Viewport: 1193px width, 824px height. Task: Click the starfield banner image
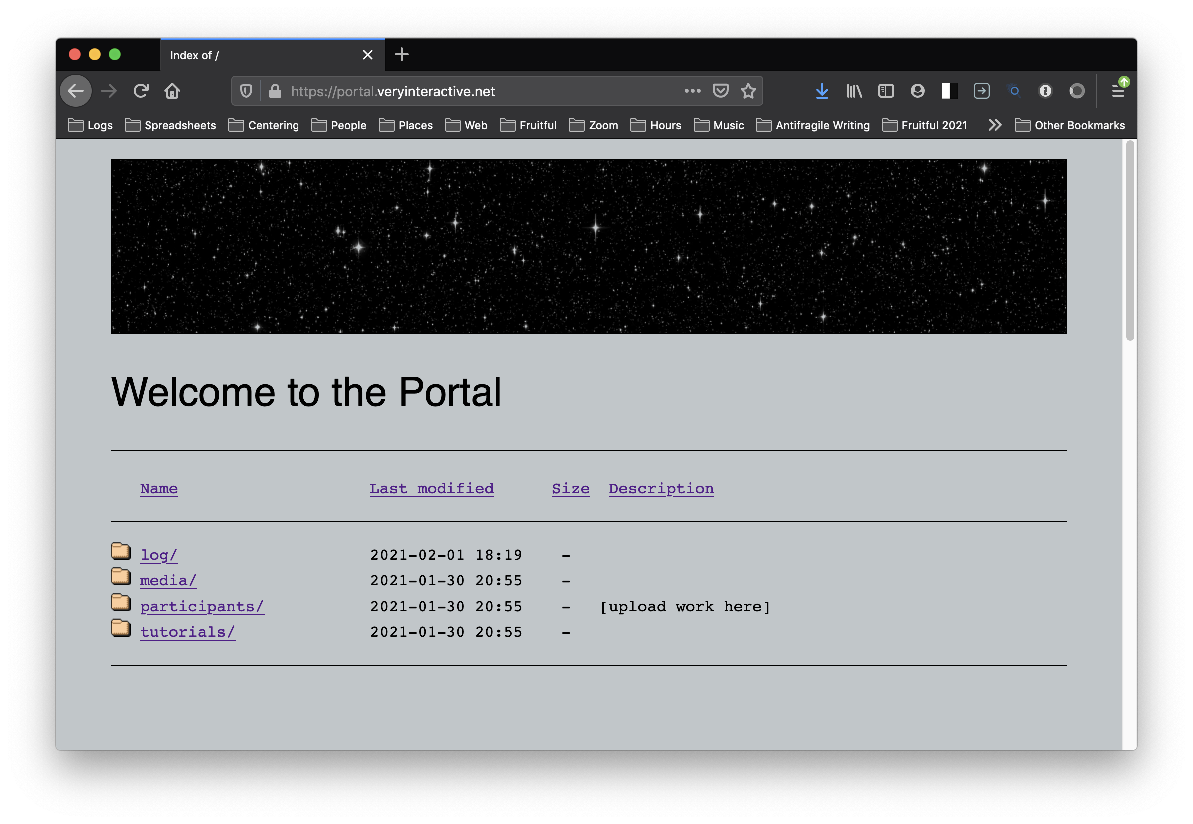point(589,246)
